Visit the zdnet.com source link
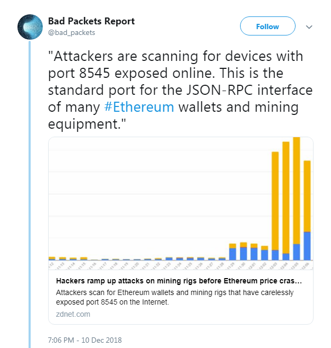331x348 pixels. pos(73,314)
